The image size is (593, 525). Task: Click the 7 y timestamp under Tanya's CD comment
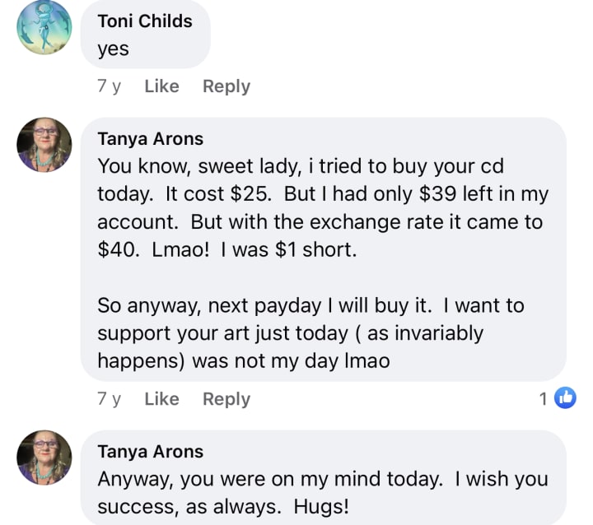coord(109,399)
